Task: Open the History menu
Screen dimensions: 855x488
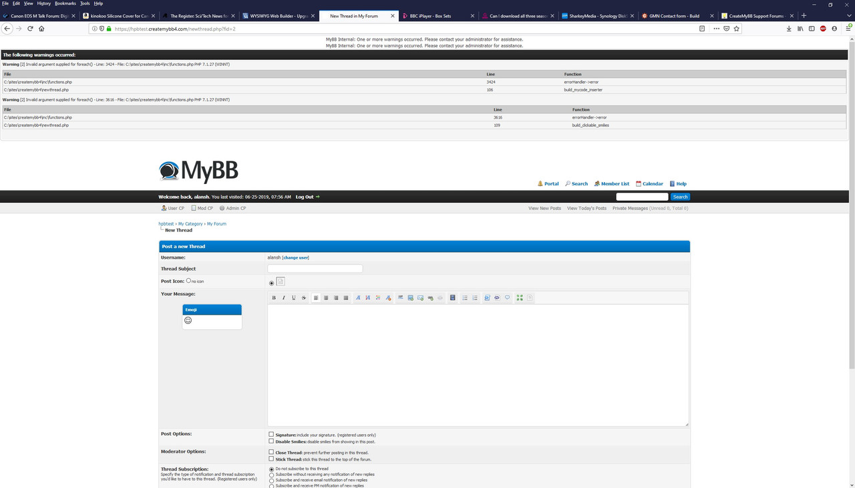Action: tap(43, 3)
